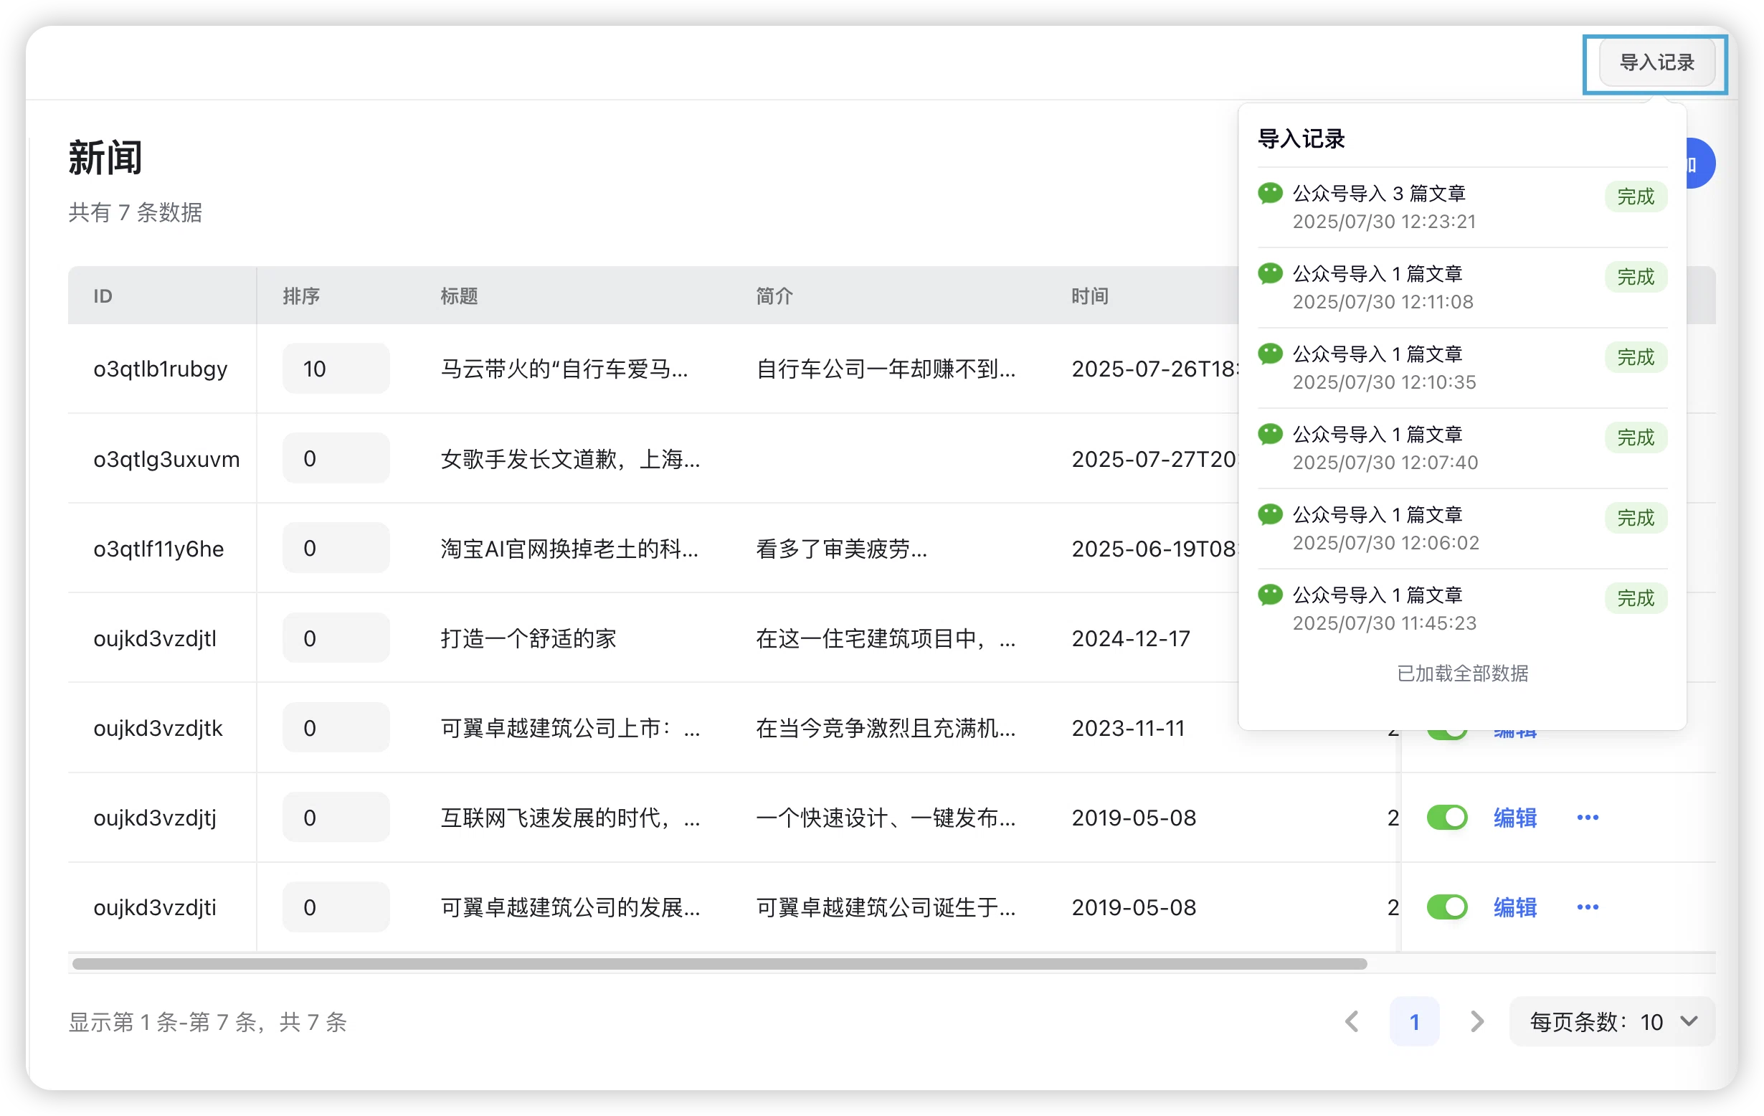Open more options for row oujkd3vzdjti
This screenshot has height=1116, width=1764.
[x=1587, y=907]
